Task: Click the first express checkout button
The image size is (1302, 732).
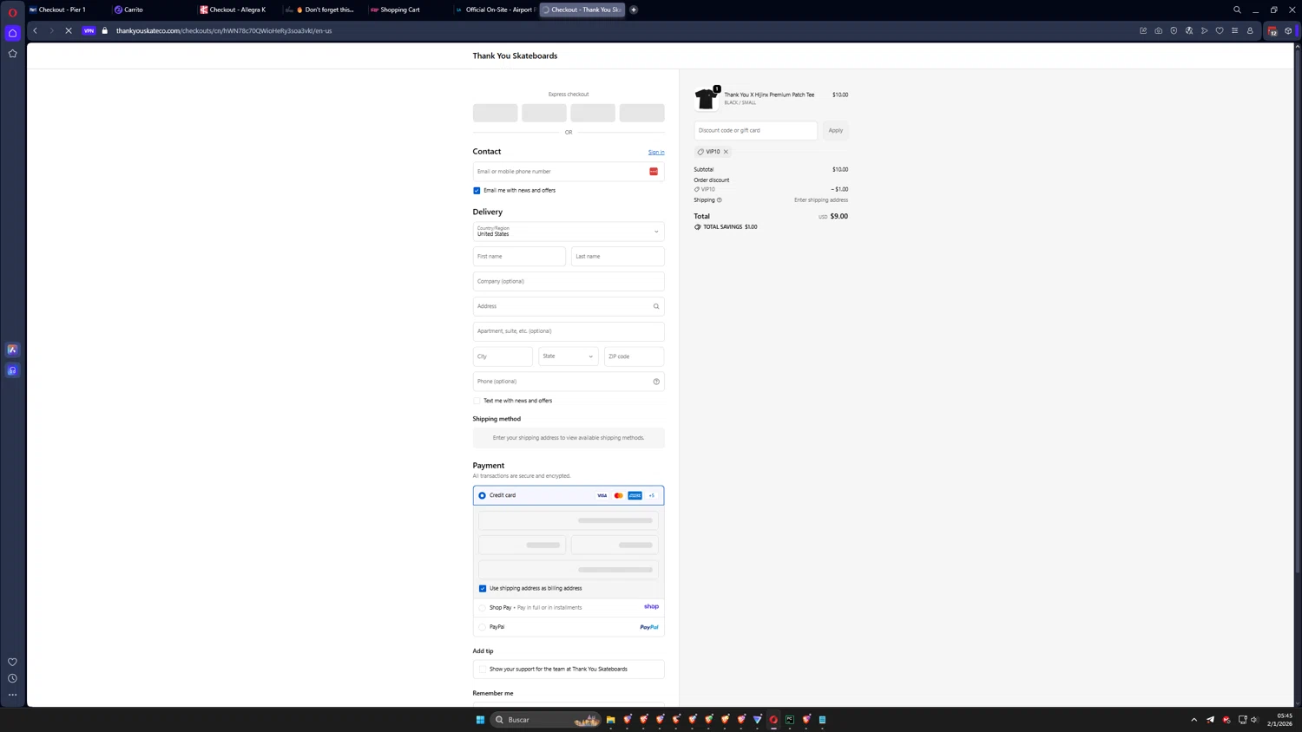Action: (495, 113)
